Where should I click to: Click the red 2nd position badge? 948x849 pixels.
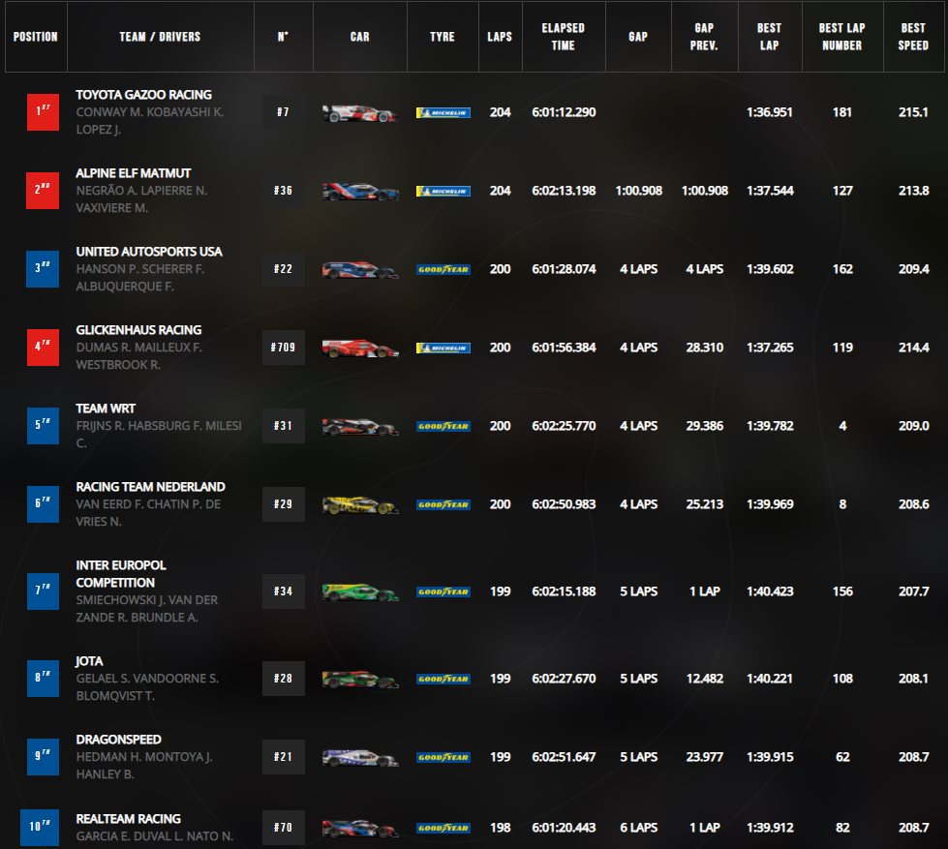click(43, 191)
